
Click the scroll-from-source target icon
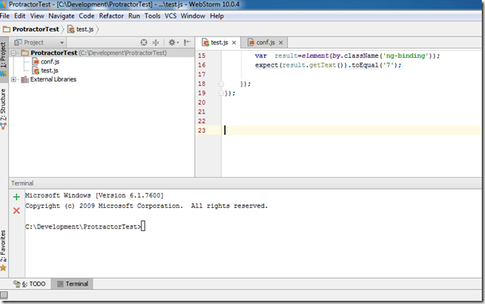click(x=144, y=42)
